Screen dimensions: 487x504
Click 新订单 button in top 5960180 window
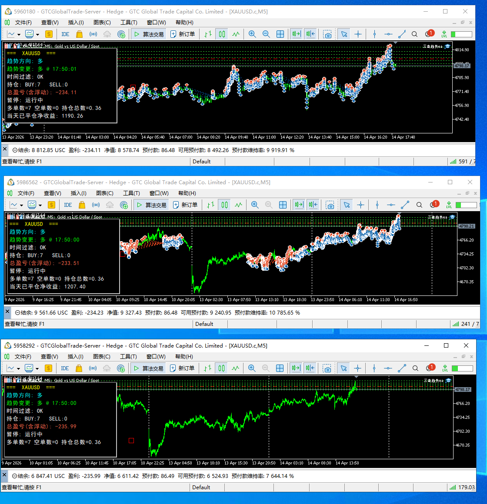[x=182, y=34]
